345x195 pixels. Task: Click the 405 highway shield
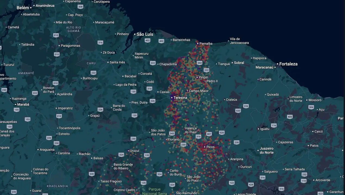(290, 117)
